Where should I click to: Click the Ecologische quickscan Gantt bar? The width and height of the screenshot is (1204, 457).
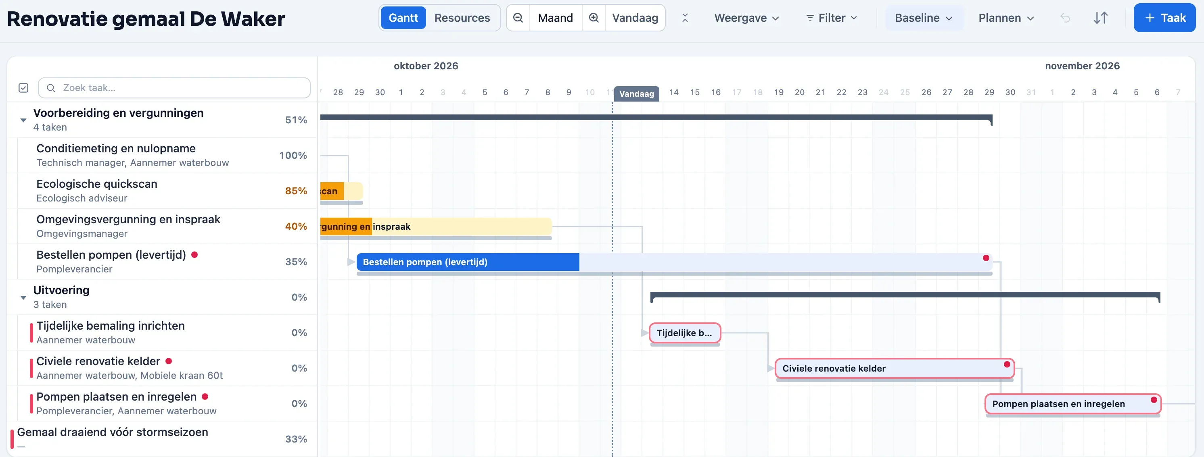click(x=342, y=191)
